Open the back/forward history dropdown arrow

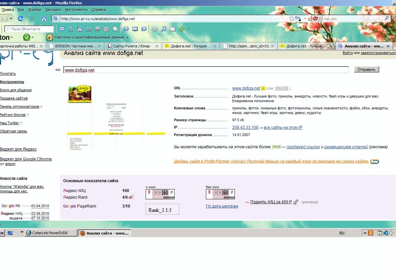coord(11,19)
